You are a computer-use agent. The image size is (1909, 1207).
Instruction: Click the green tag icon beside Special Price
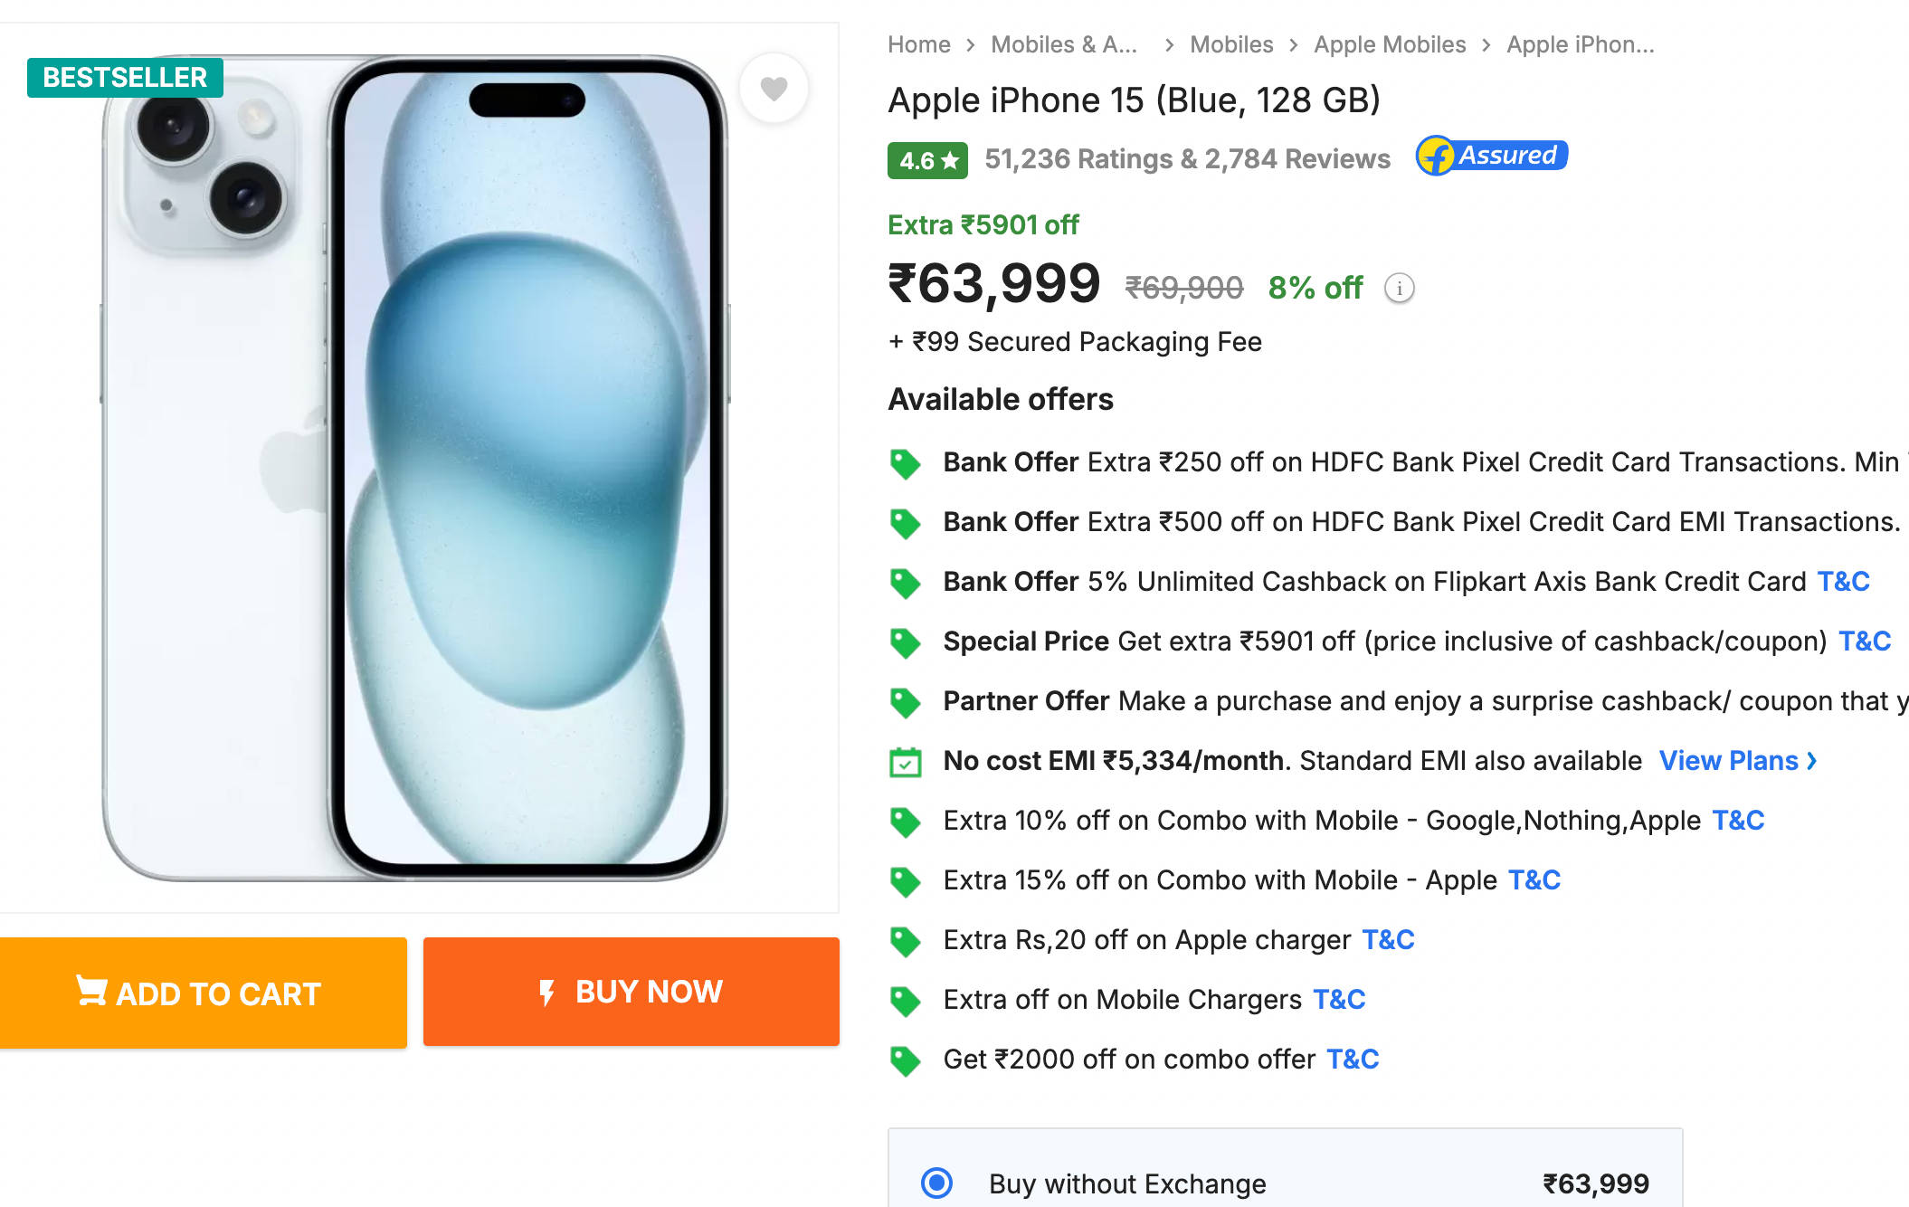[905, 642]
